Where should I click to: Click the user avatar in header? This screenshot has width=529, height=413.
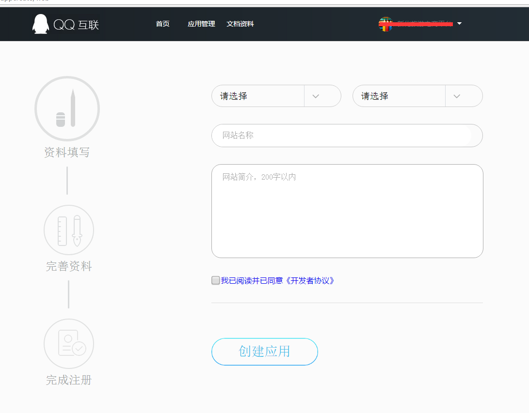(x=385, y=24)
